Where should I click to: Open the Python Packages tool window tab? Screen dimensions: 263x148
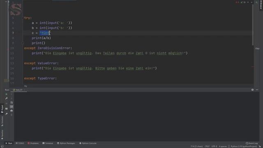pos(66,143)
